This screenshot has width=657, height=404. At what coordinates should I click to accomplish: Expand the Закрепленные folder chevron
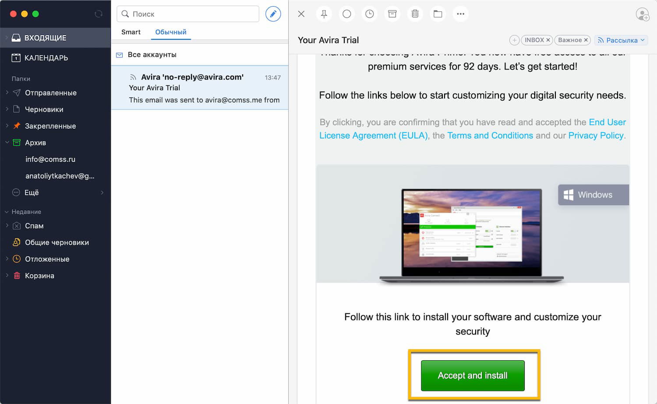(7, 125)
